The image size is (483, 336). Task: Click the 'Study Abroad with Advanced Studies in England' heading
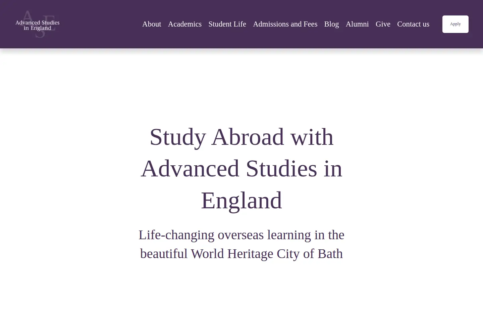pos(241,168)
